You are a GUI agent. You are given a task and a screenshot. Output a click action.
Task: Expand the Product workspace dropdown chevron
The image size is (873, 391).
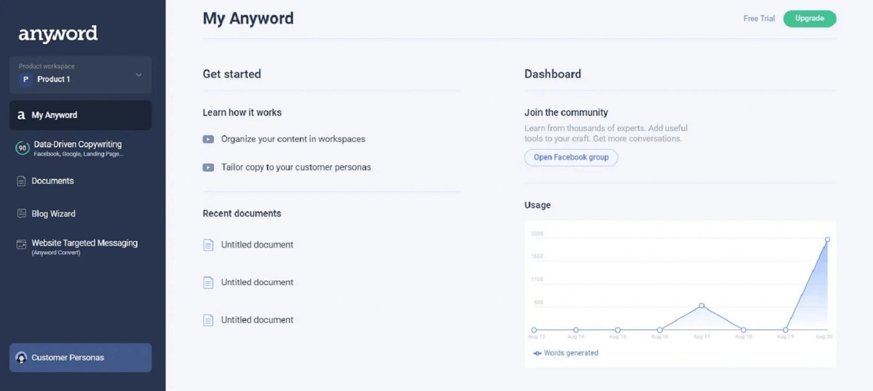point(138,75)
